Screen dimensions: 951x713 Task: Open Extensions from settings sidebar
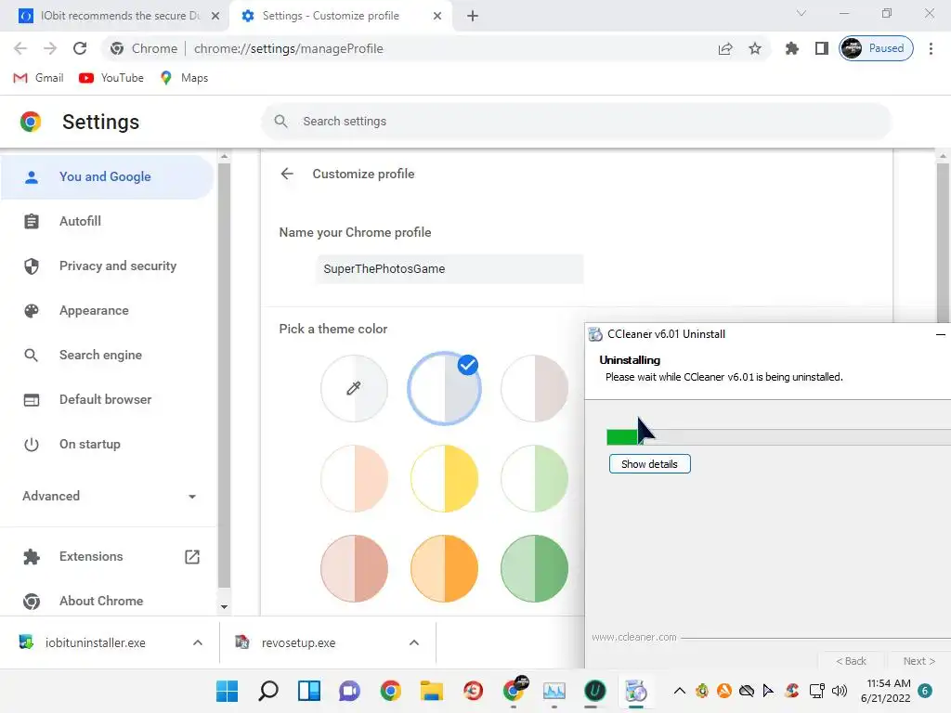click(107, 557)
